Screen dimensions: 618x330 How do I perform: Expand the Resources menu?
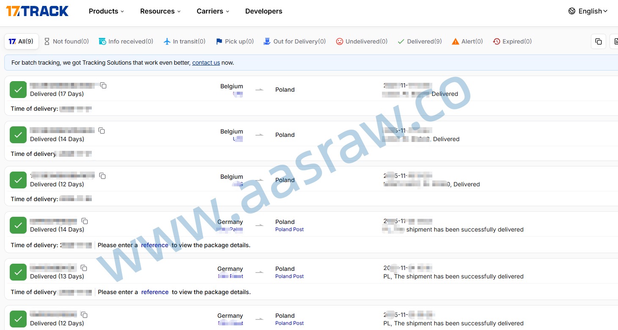click(x=160, y=11)
